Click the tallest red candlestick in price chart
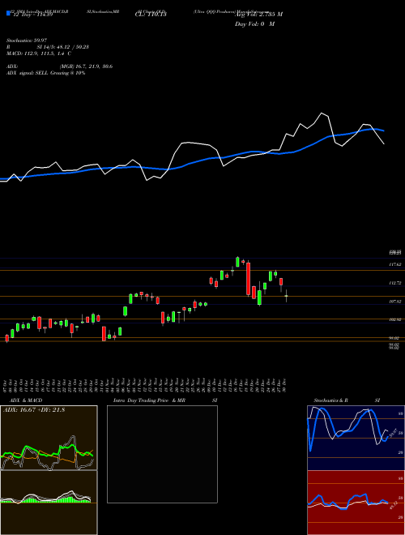 click(248, 279)
